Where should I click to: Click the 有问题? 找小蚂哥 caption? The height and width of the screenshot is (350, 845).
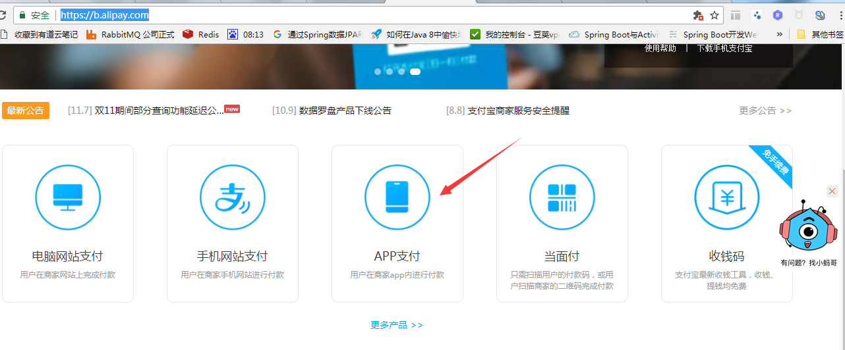pos(809,262)
